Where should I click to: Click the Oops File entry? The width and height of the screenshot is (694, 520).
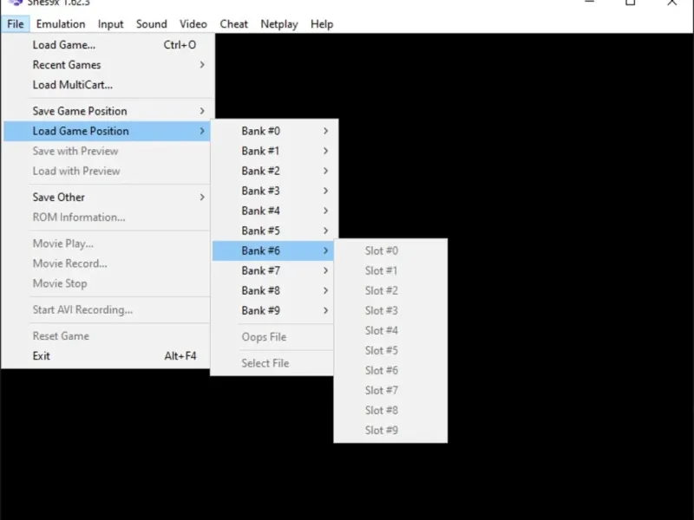(x=272, y=337)
